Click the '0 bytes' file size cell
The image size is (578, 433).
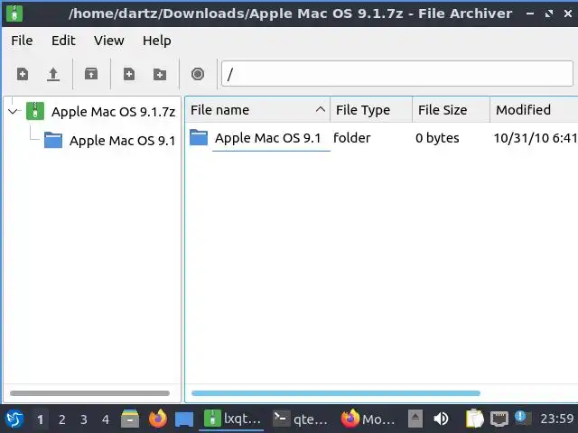(x=437, y=138)
